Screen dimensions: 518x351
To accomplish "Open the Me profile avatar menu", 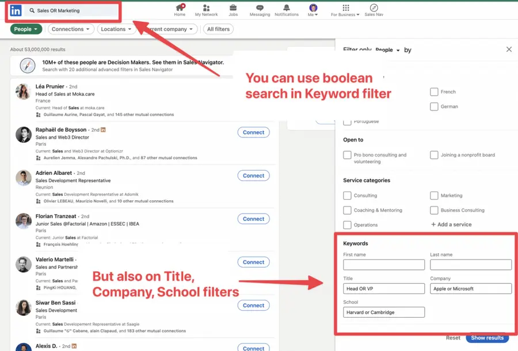I will [313, 10].
